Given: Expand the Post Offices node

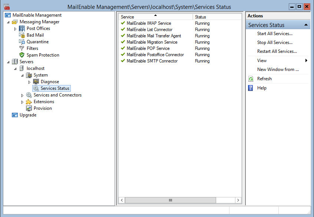Looking at the screenshot, I should coord(15,29).
